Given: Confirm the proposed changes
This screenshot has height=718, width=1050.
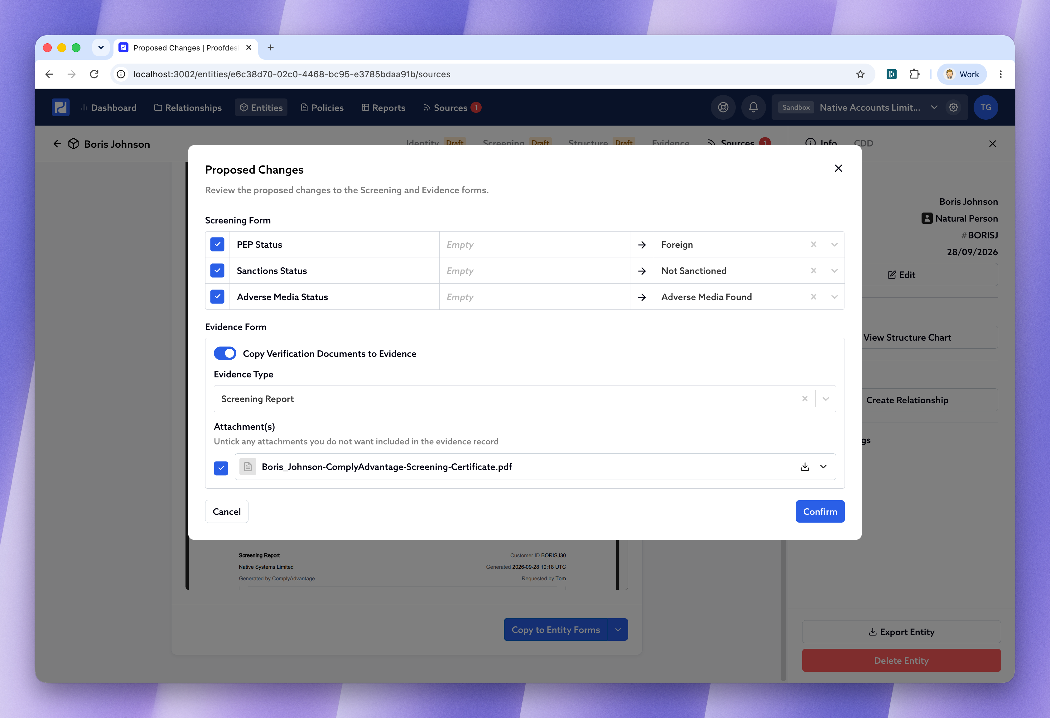Looking at the screenshot, I should point(820,512).
